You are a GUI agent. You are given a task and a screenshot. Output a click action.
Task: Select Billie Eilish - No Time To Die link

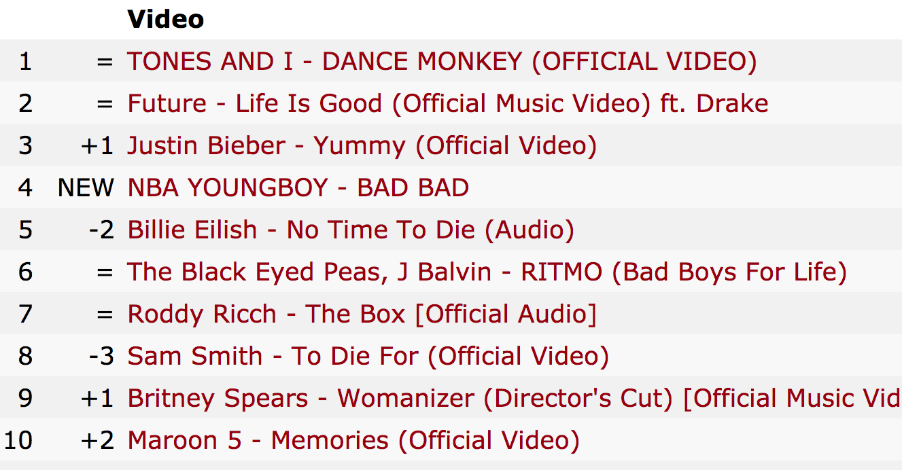pyautogui.click(x=351, y=230)
